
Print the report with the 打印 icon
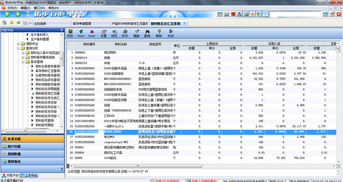125,33
